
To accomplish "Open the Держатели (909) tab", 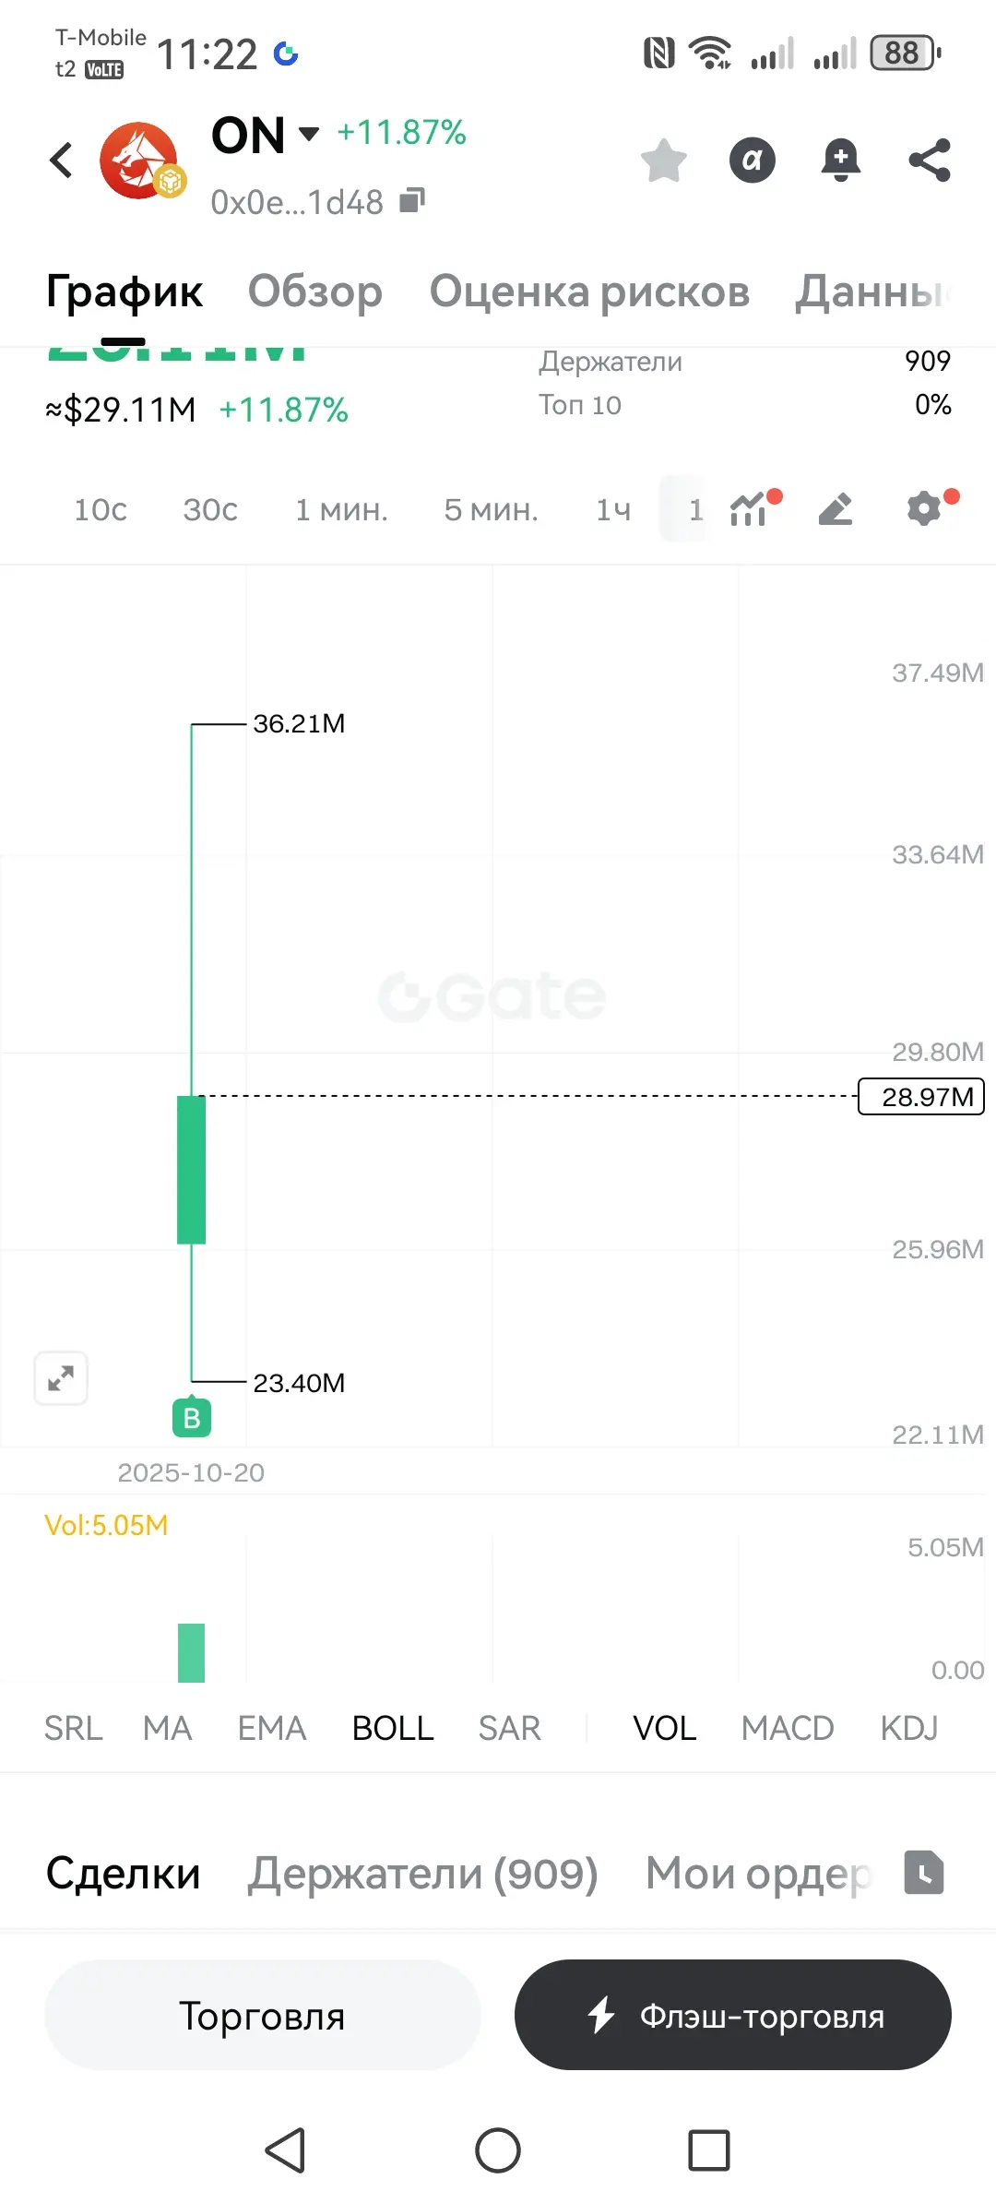I will pyautogui.click(x=423, y=1874).
